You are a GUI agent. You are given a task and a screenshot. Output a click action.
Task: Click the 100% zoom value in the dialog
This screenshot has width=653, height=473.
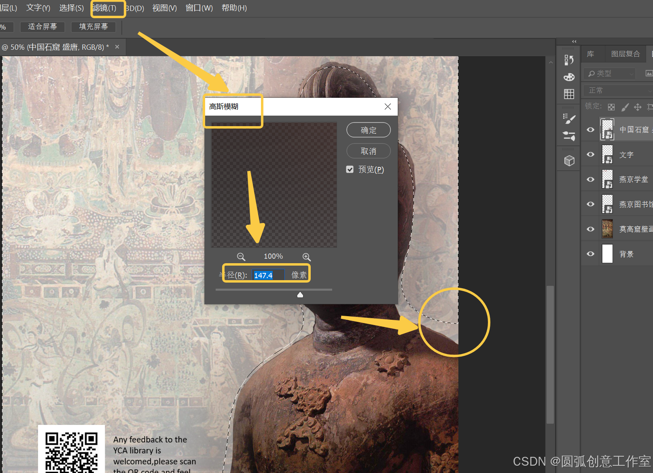point(273,256)
